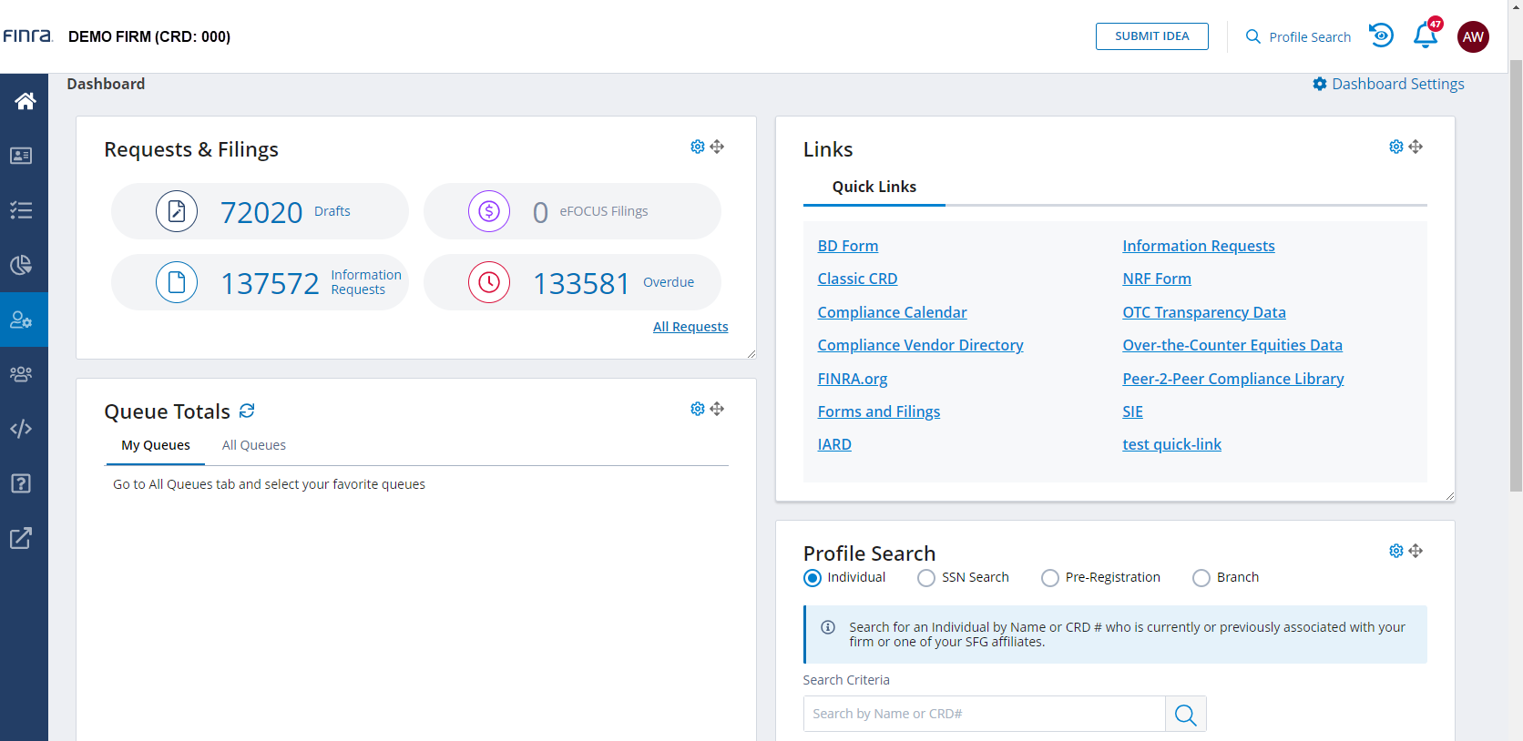The width and height of the screenshot is (1523, 741).
Task: Select the Quick Links tab
Action: (874, 187)
